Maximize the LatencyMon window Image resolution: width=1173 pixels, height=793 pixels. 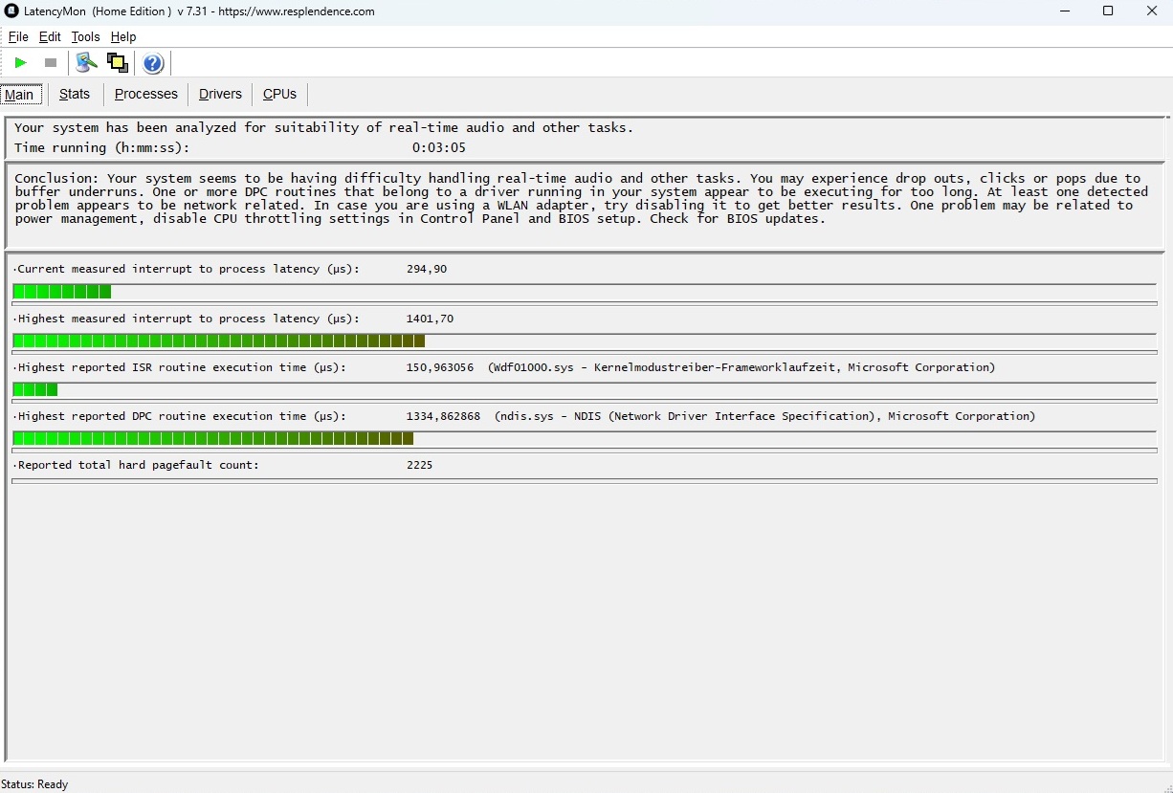tap(1108, 11)
